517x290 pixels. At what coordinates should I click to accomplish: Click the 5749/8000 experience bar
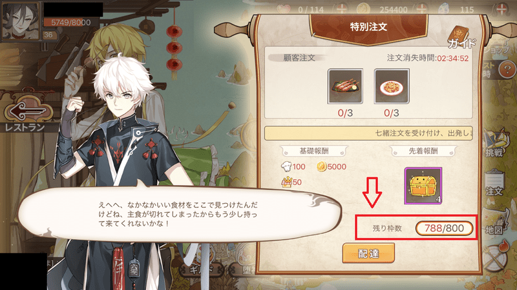click(x=71, y=23)
